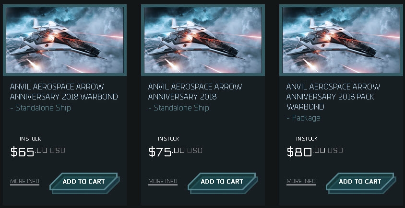Click the $65.00 USD price

(x=37, y=152)
